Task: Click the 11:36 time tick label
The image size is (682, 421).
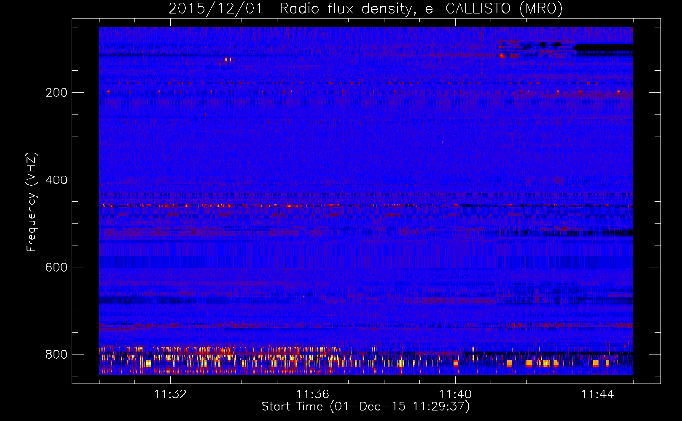Action: 313,394
